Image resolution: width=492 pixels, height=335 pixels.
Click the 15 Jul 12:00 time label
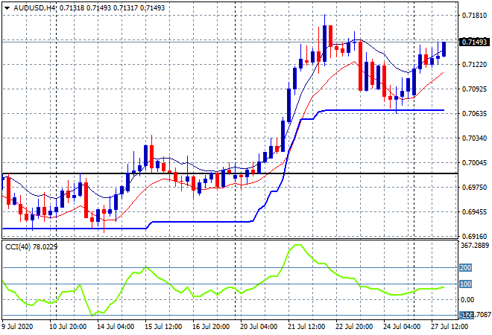(x=163, y=327)
